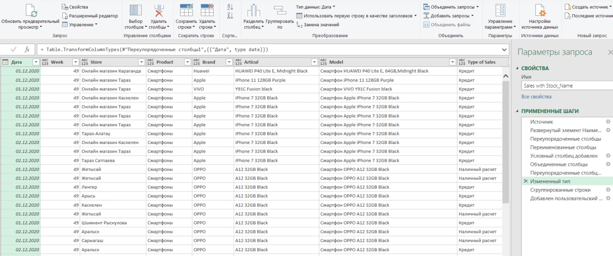613x256 pixels.
Task: Open the Тип данных: Дата dropdown
Action: 316,7
